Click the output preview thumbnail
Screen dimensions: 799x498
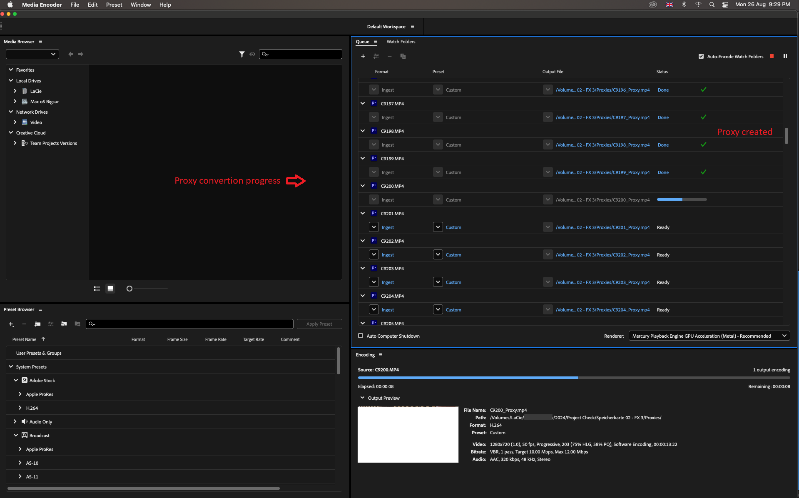408,434
